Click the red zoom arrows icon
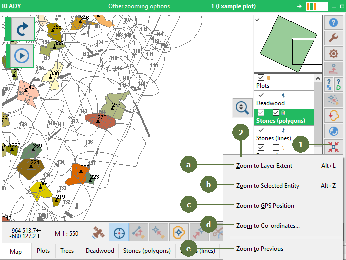 point(333,147)
